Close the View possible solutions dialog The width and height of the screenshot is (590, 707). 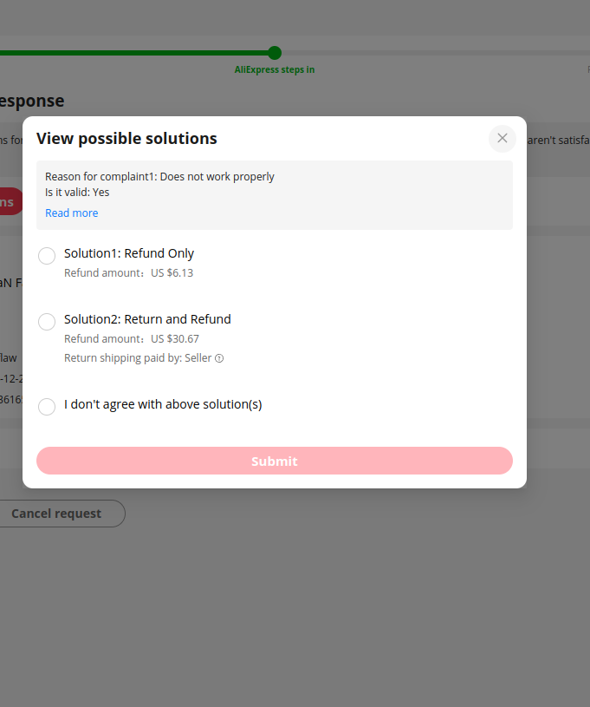click(x=502, y=139)
